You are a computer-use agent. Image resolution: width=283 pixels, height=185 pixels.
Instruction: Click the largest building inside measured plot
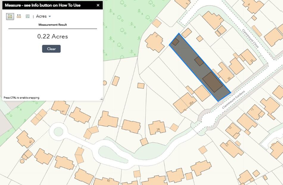(x=212, y=82)
